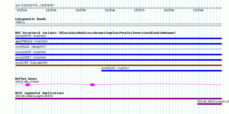Click the blue bar under dgv6758n100

point(118,44)
